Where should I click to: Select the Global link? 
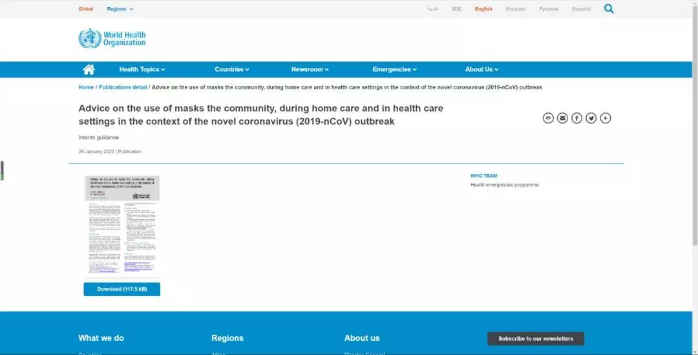click(x=86, y=9)
